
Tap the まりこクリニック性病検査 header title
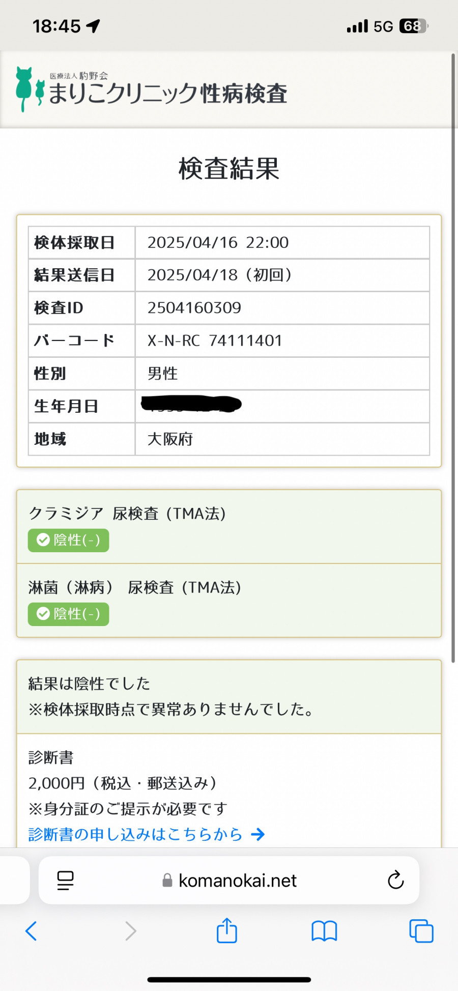(168, 93)
